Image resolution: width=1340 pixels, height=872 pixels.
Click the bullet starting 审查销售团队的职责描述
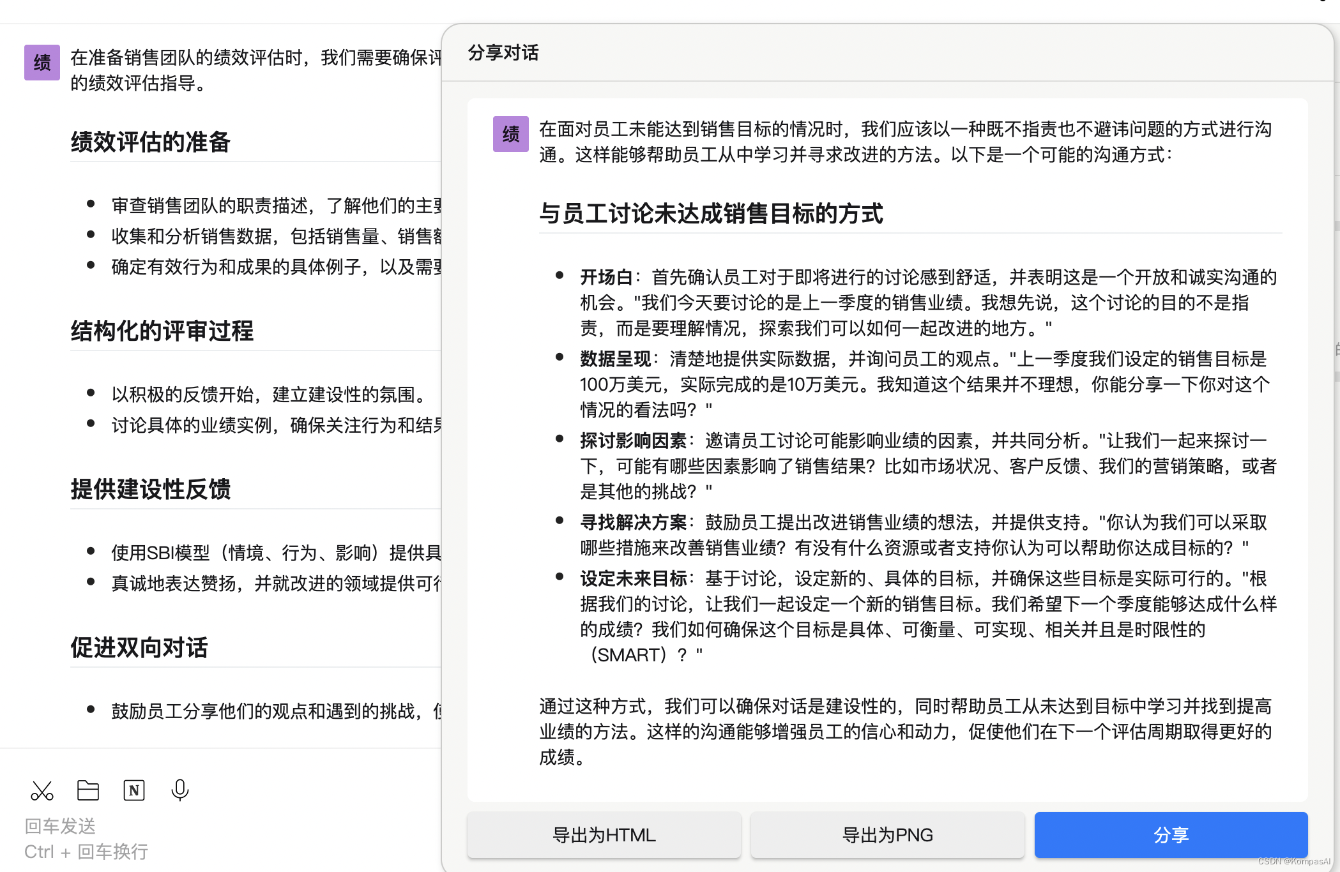click(x=277, y=206)
